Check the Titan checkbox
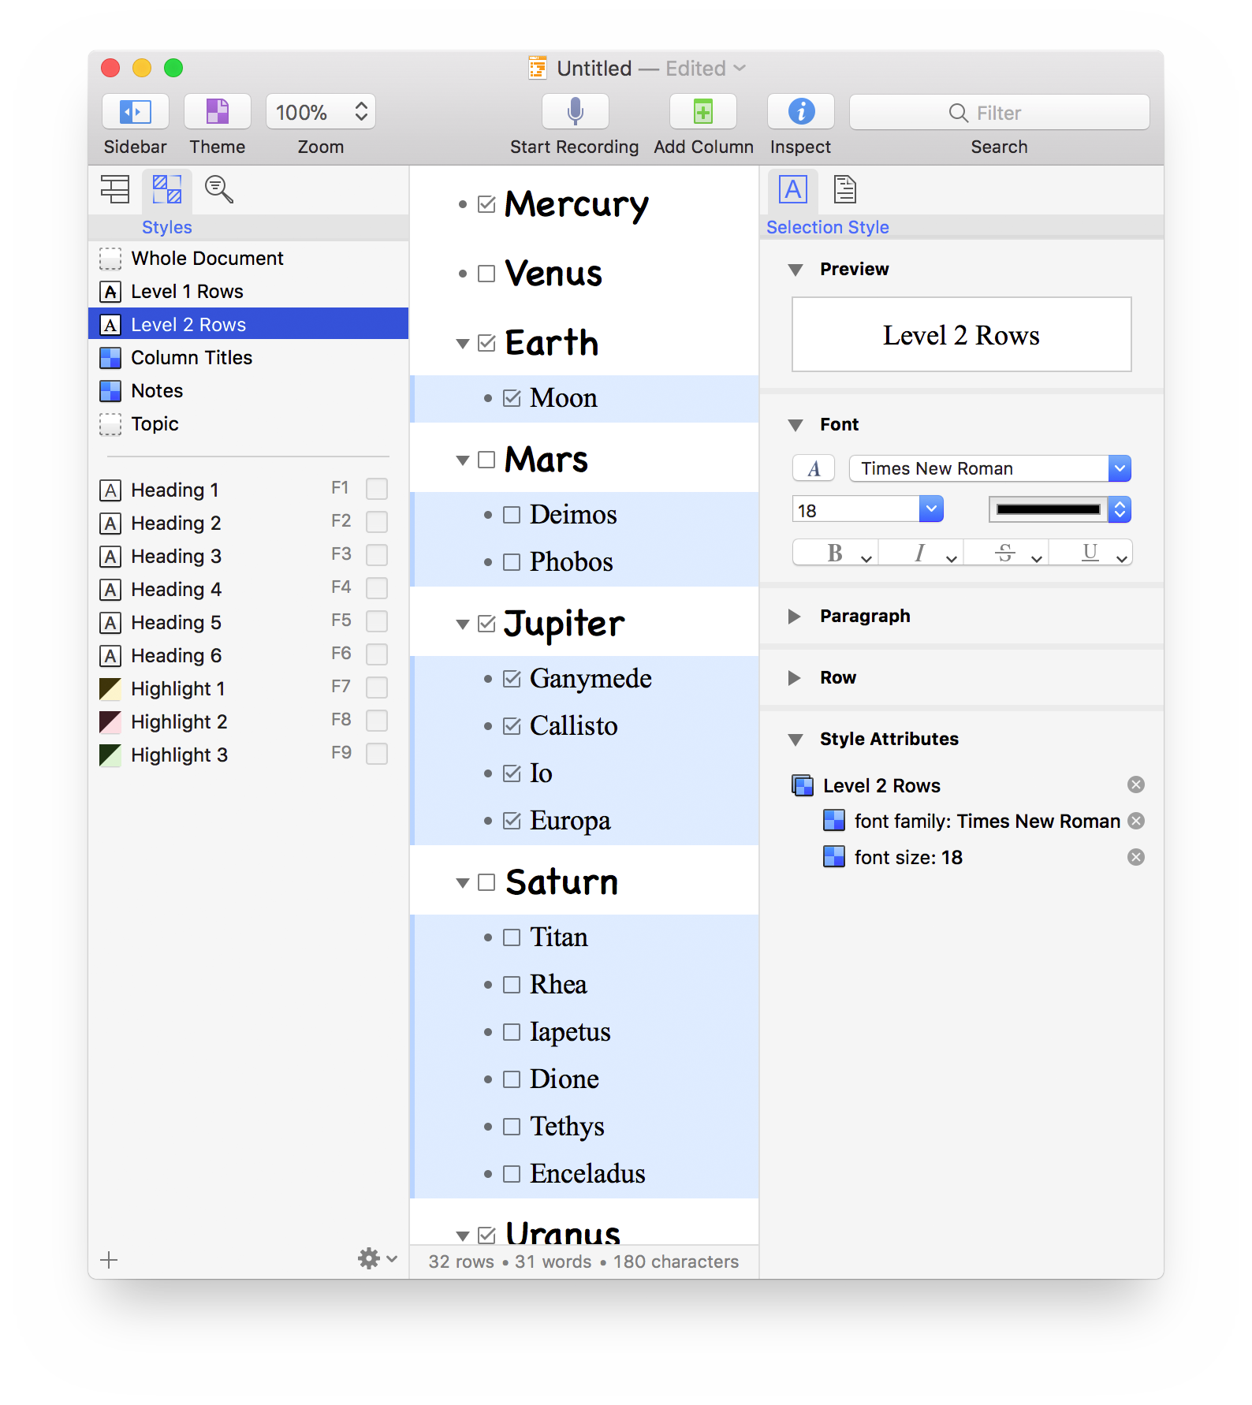Image resolution: width=1252 pixels, height=1405 pixels. [512, 937]
